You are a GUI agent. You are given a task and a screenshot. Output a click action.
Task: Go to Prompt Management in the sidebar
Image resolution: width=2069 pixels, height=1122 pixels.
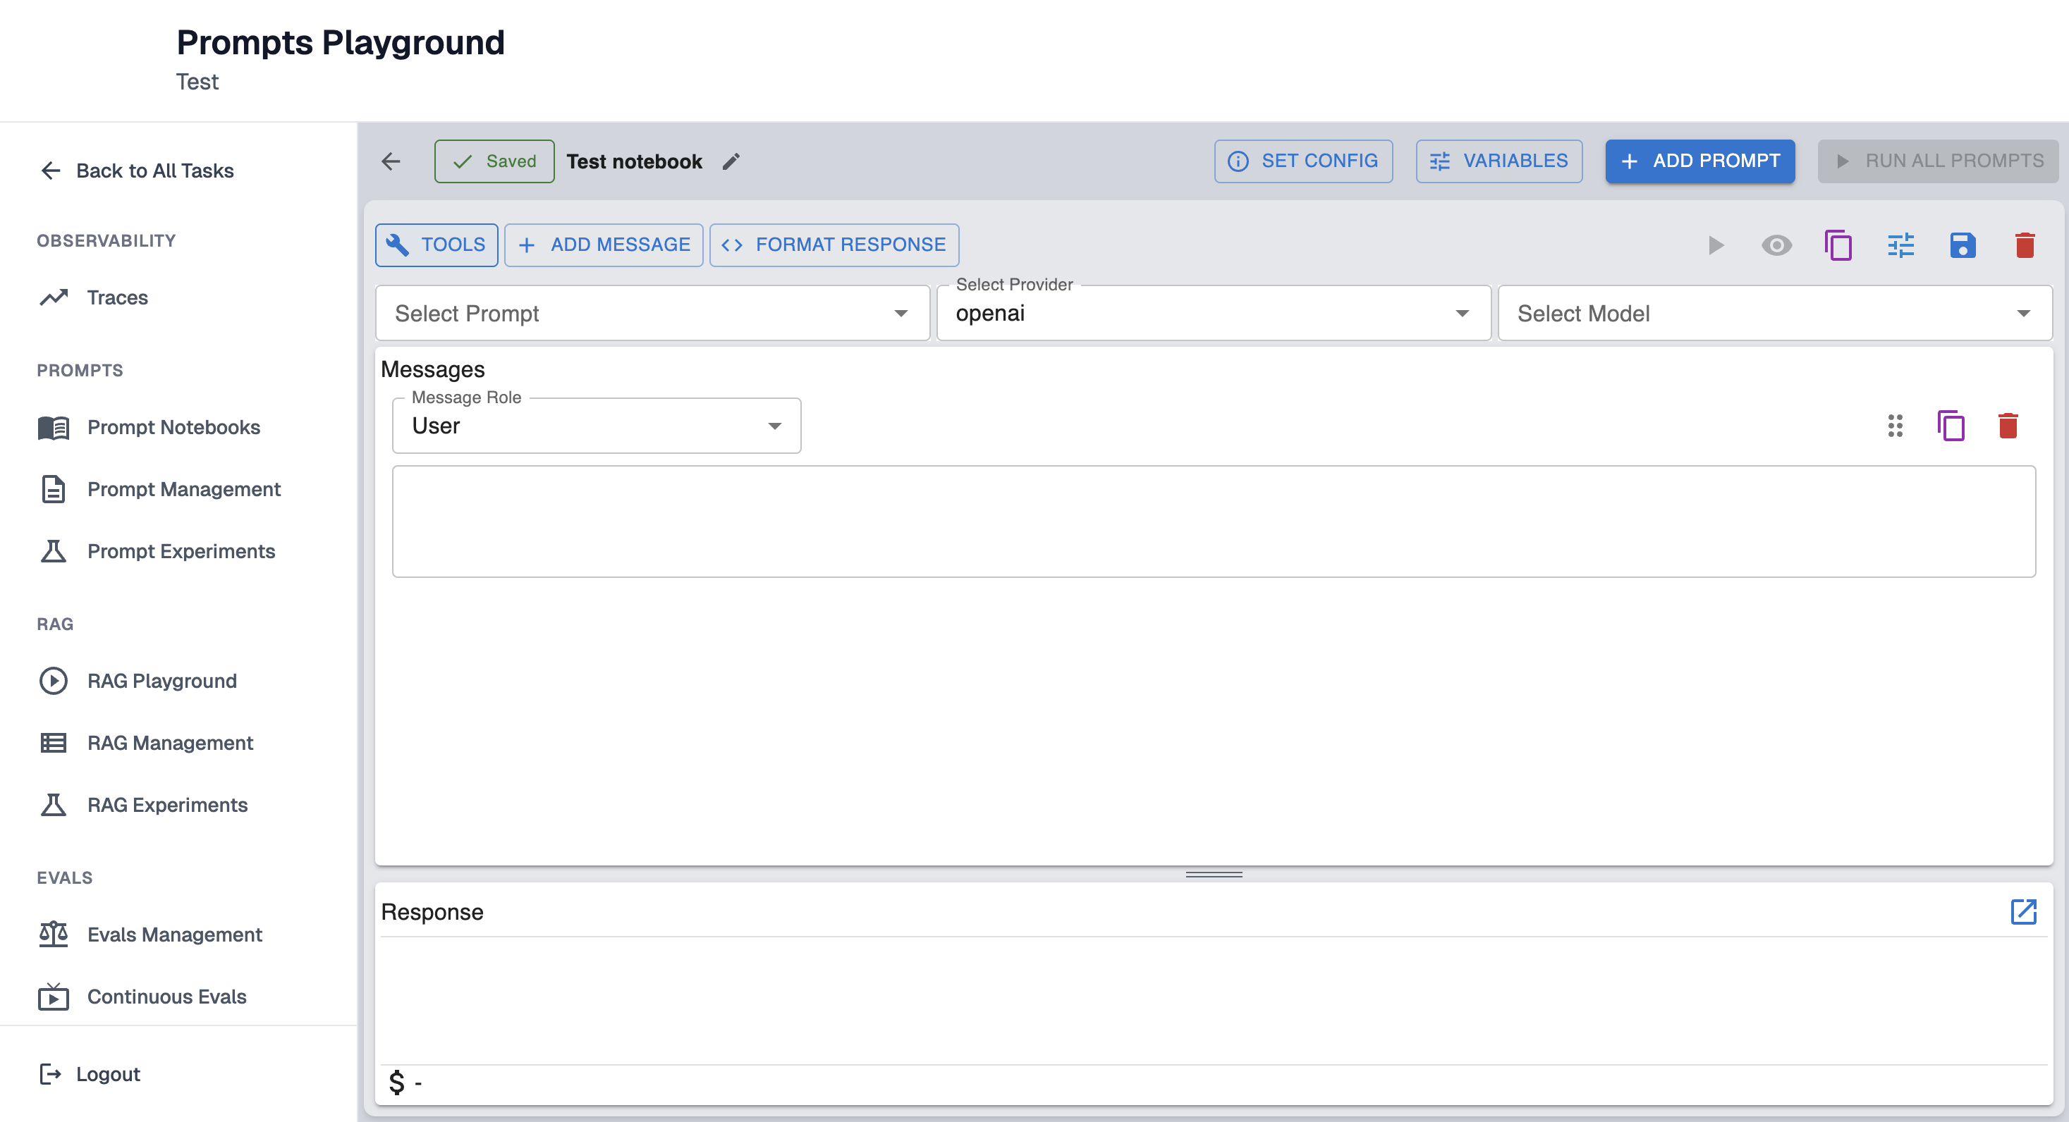pyautogui.click(x=183, y=489)
